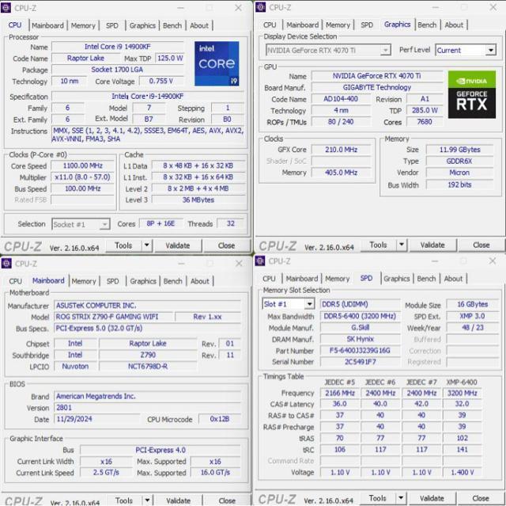Click the Intel Core i9 processor logo

coord(216,63)
